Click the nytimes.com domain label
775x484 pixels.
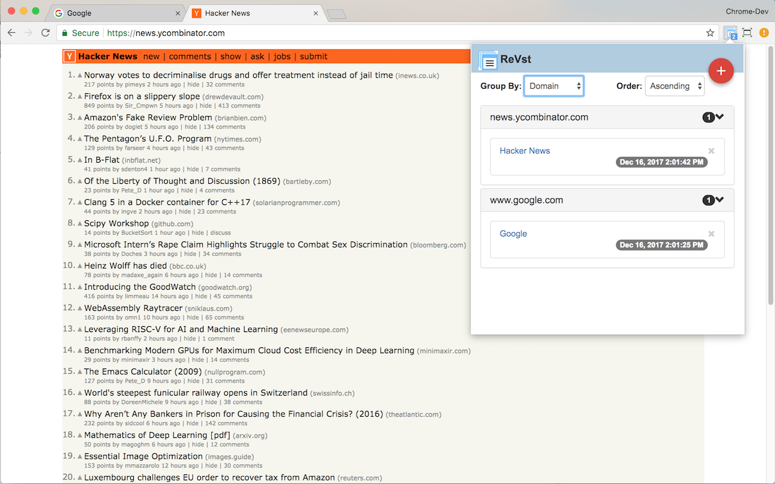coord(238,139)
